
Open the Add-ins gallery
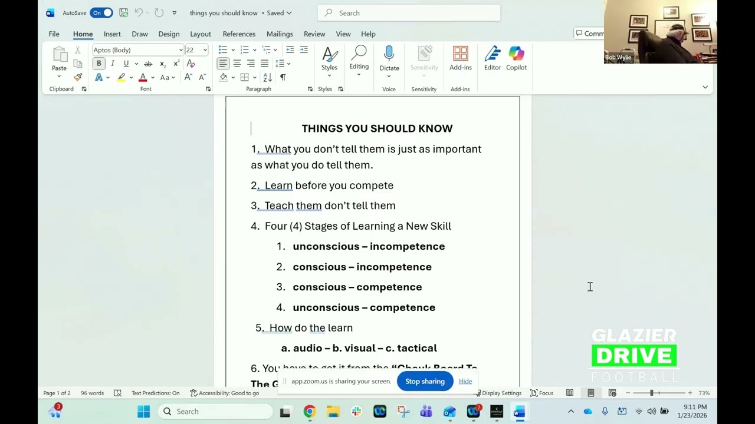(461, 58)
